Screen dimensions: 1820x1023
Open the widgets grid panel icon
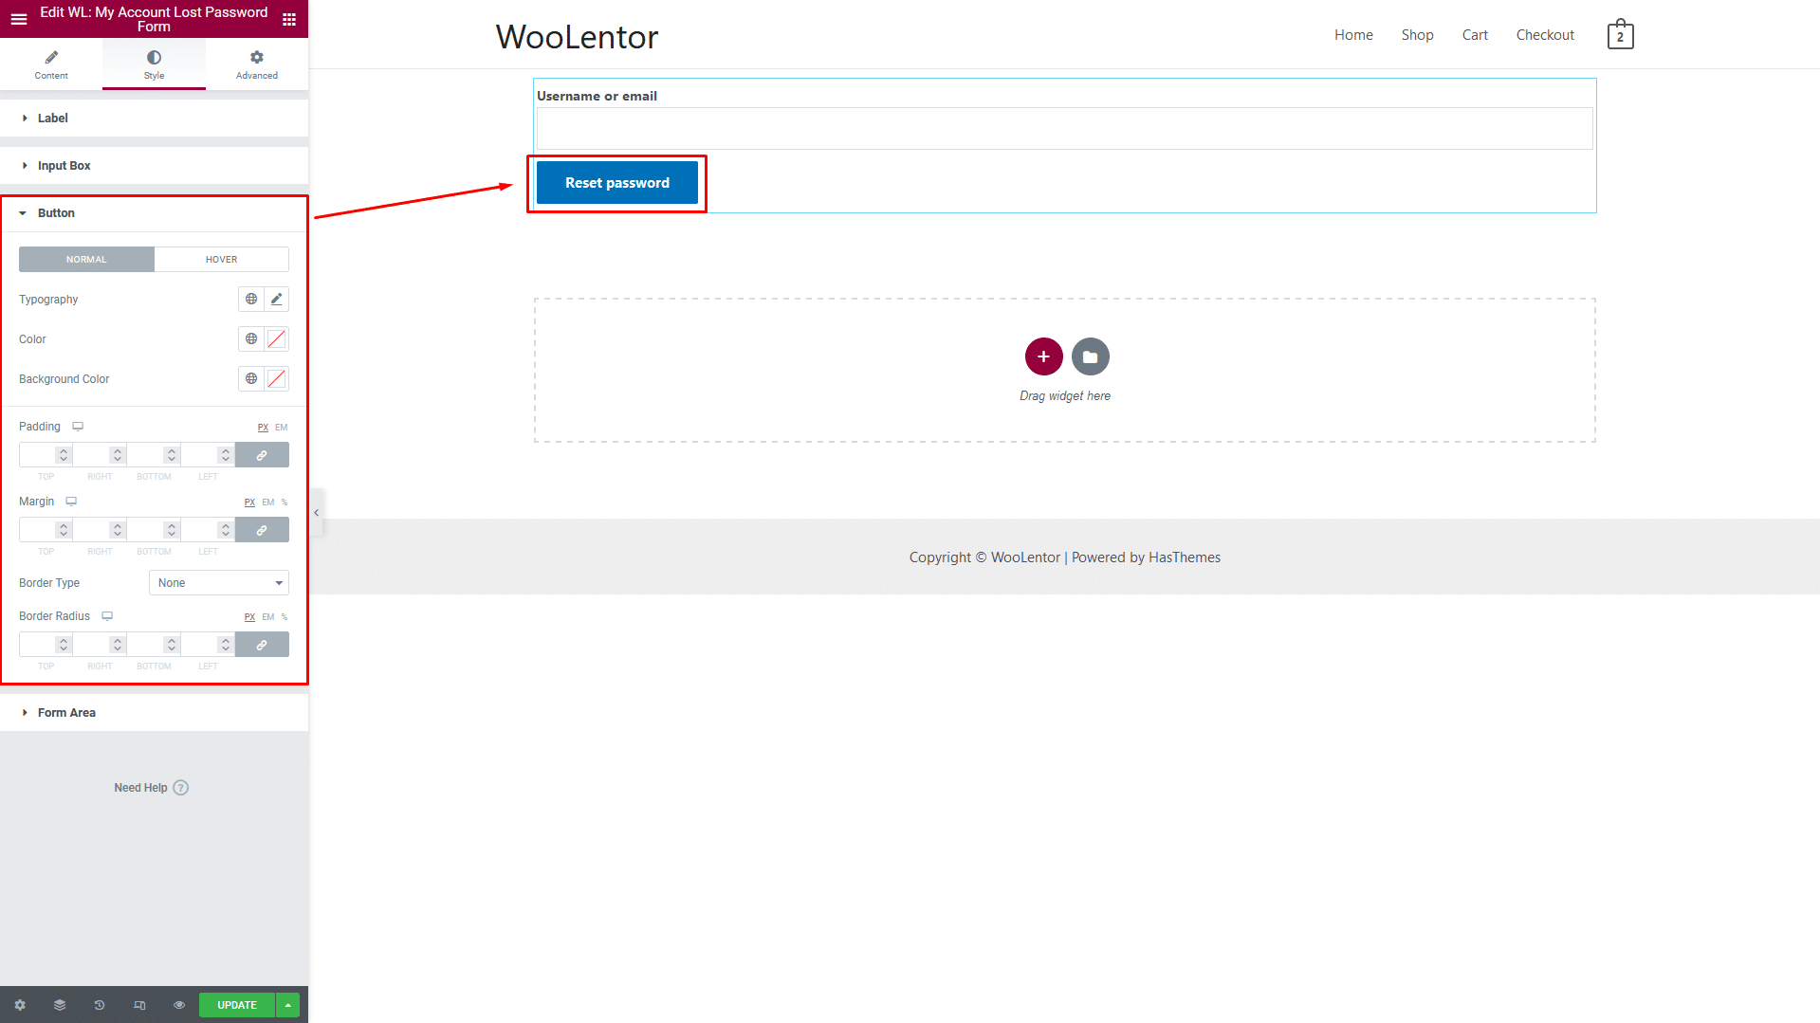click(x=289, y=19)
